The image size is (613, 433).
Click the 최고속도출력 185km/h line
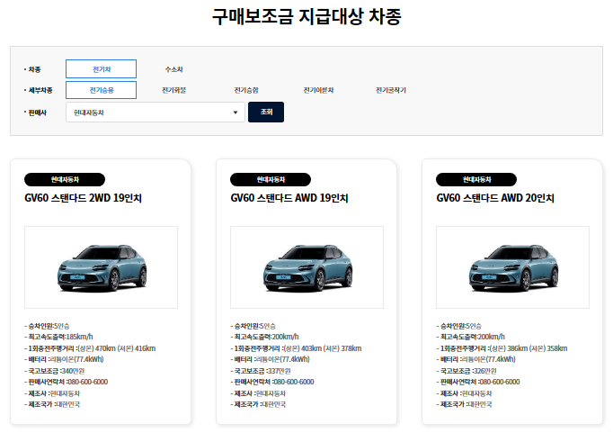(x=58, y=337)
